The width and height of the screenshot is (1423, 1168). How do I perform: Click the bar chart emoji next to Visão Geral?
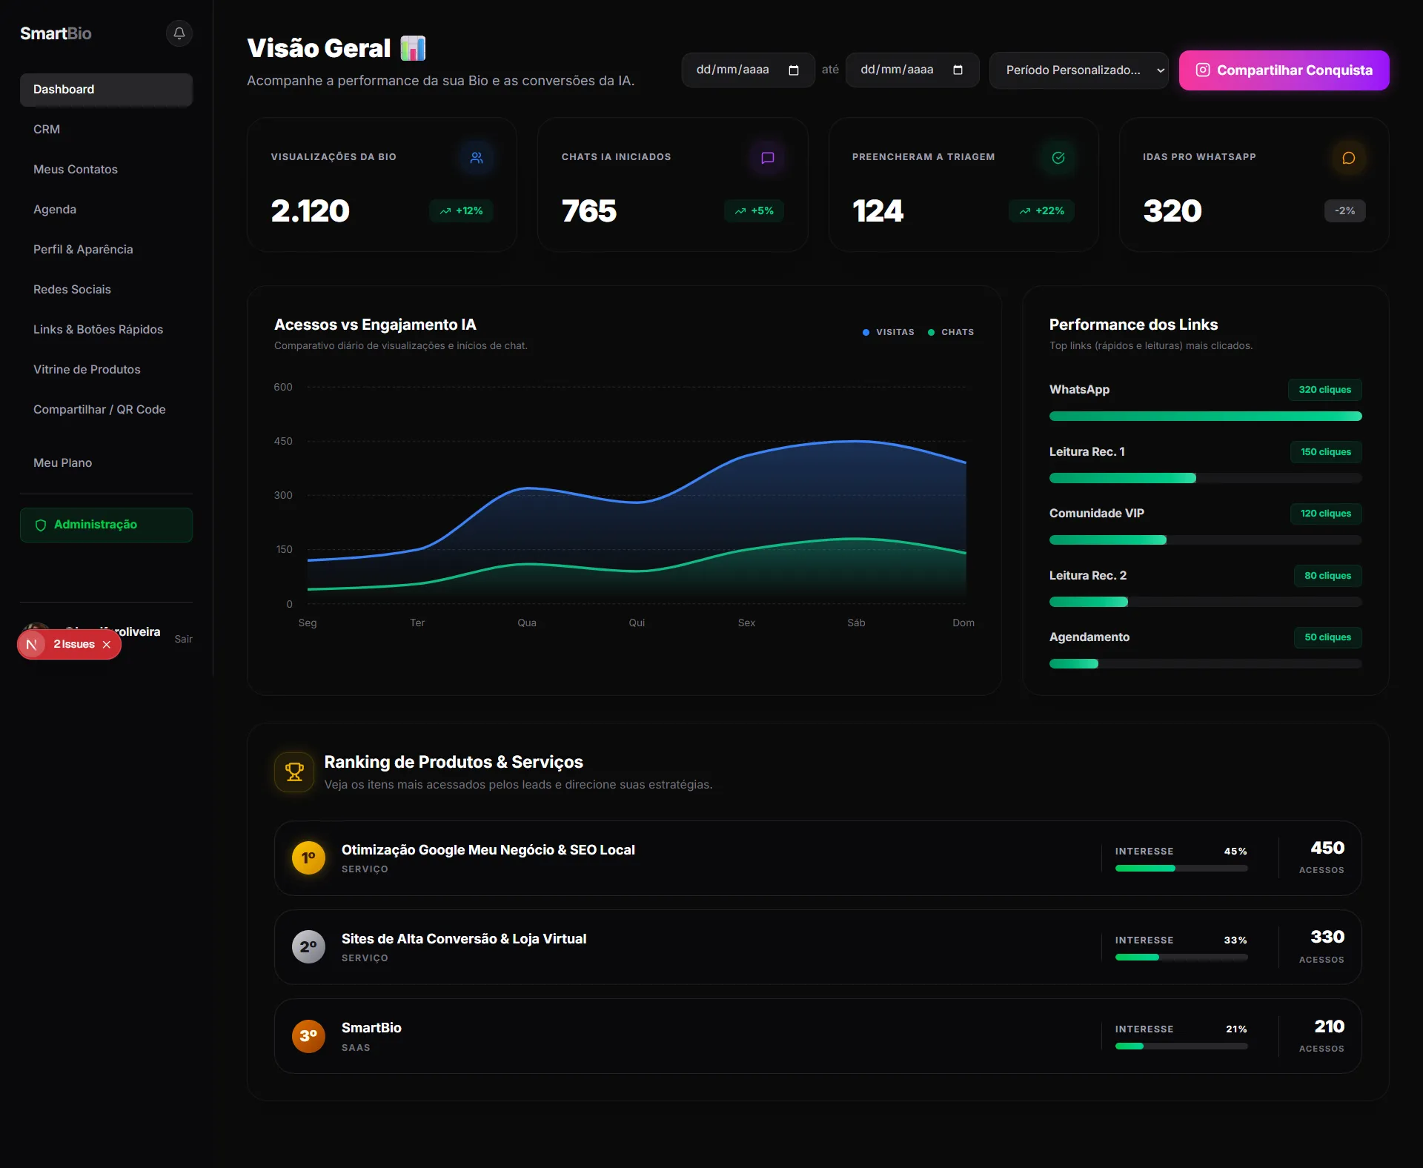pos(413,48)
